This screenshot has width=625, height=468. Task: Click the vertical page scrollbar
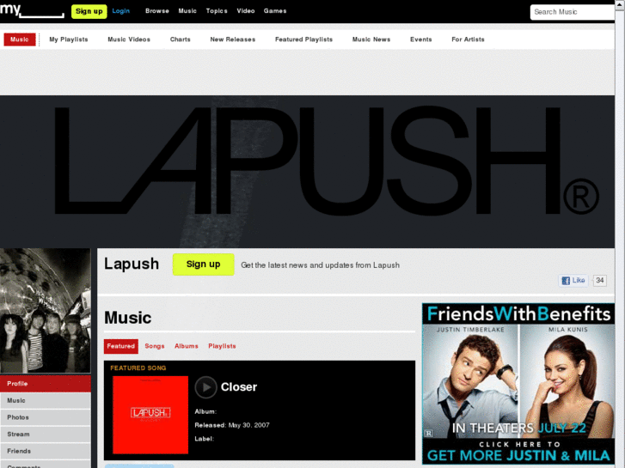pos(620,234)
